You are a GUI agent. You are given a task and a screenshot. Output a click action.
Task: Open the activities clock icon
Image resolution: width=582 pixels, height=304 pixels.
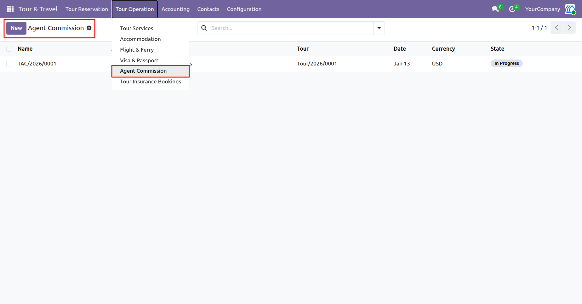(x=512, y=9)
